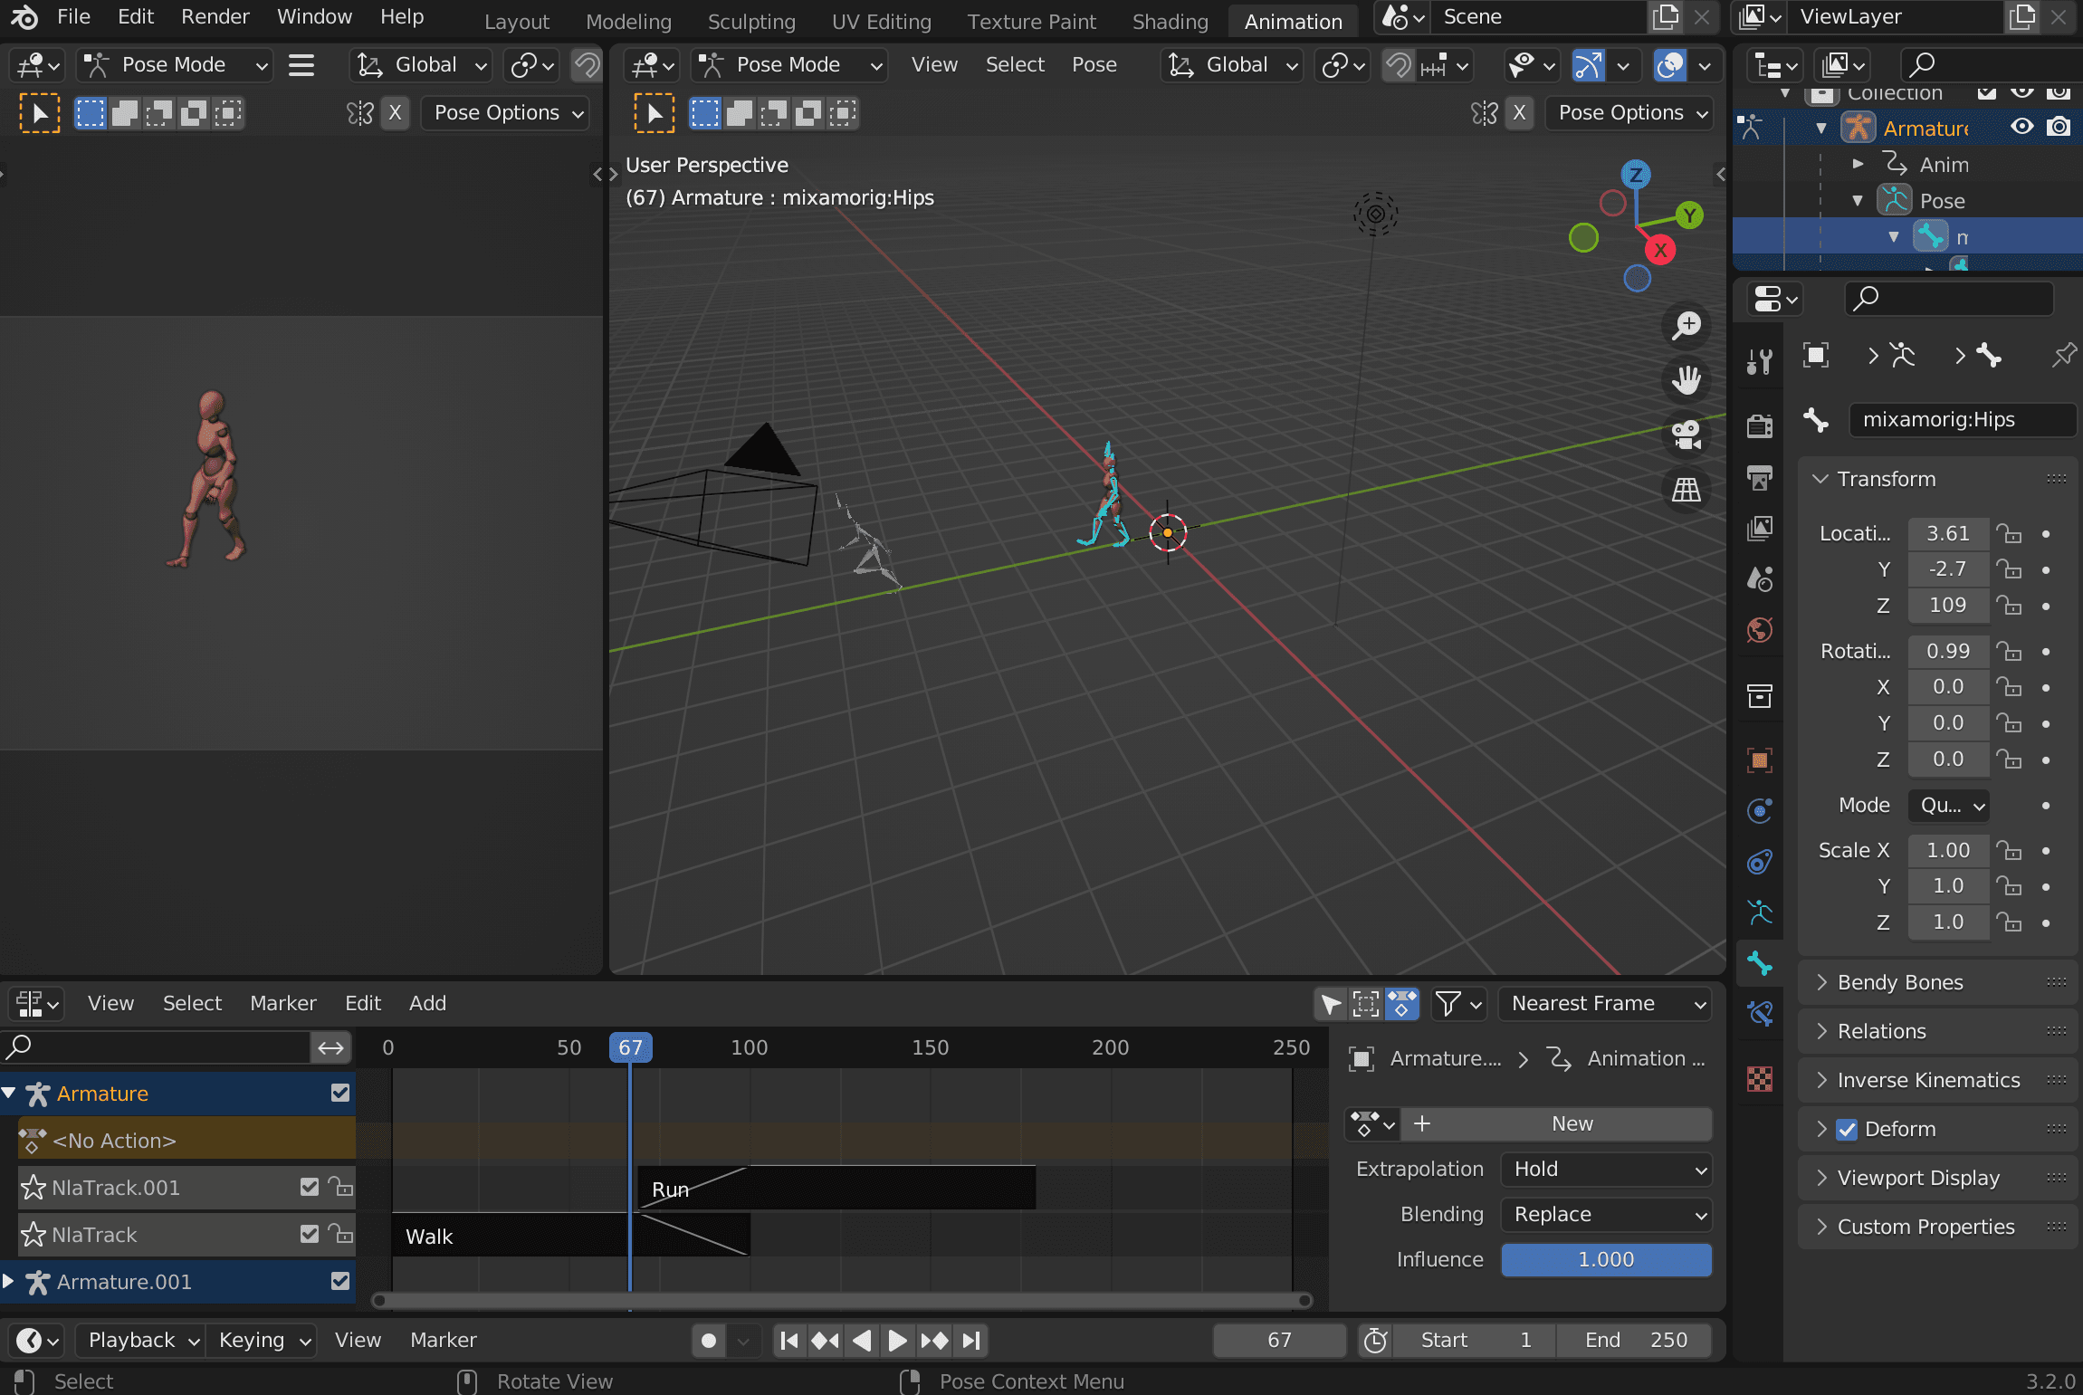
Task: Open Render properties tab icon
Action: (1759, 425)
